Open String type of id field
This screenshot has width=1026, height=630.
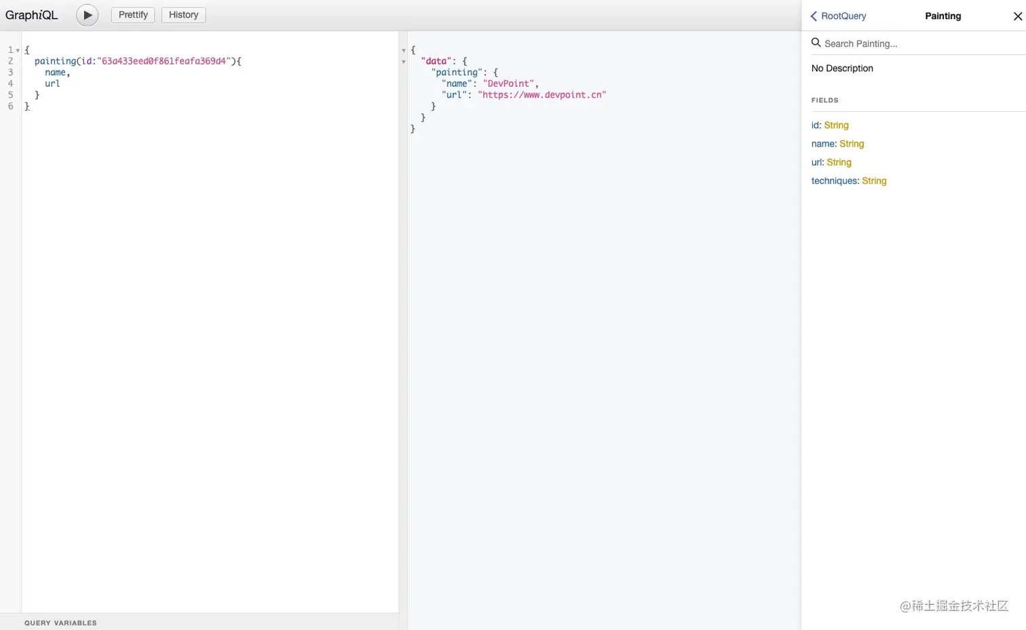(x=836, y=125)
